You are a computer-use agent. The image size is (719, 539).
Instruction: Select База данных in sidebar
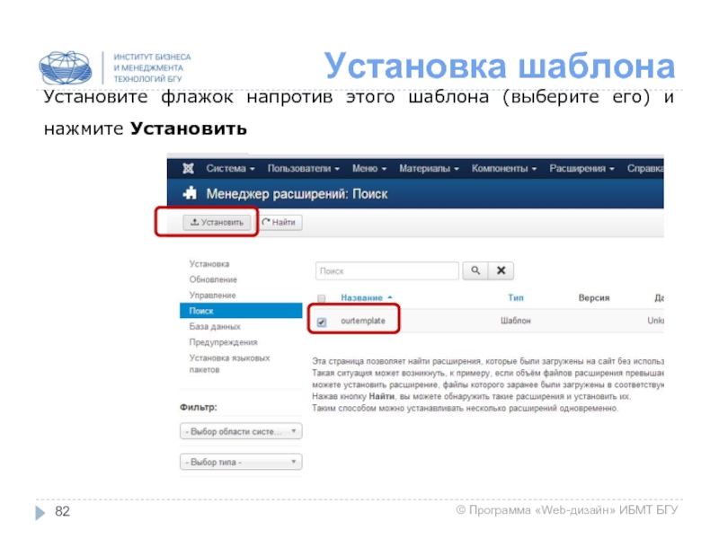[215, 326]
